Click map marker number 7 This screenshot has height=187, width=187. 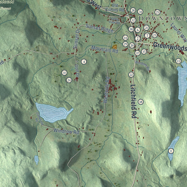[147, 36]
